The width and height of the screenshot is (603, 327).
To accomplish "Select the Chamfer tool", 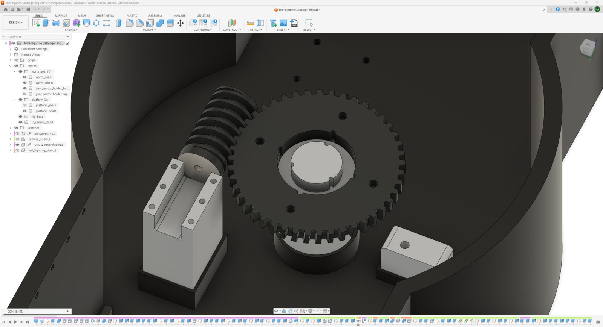I will (140, 23).
